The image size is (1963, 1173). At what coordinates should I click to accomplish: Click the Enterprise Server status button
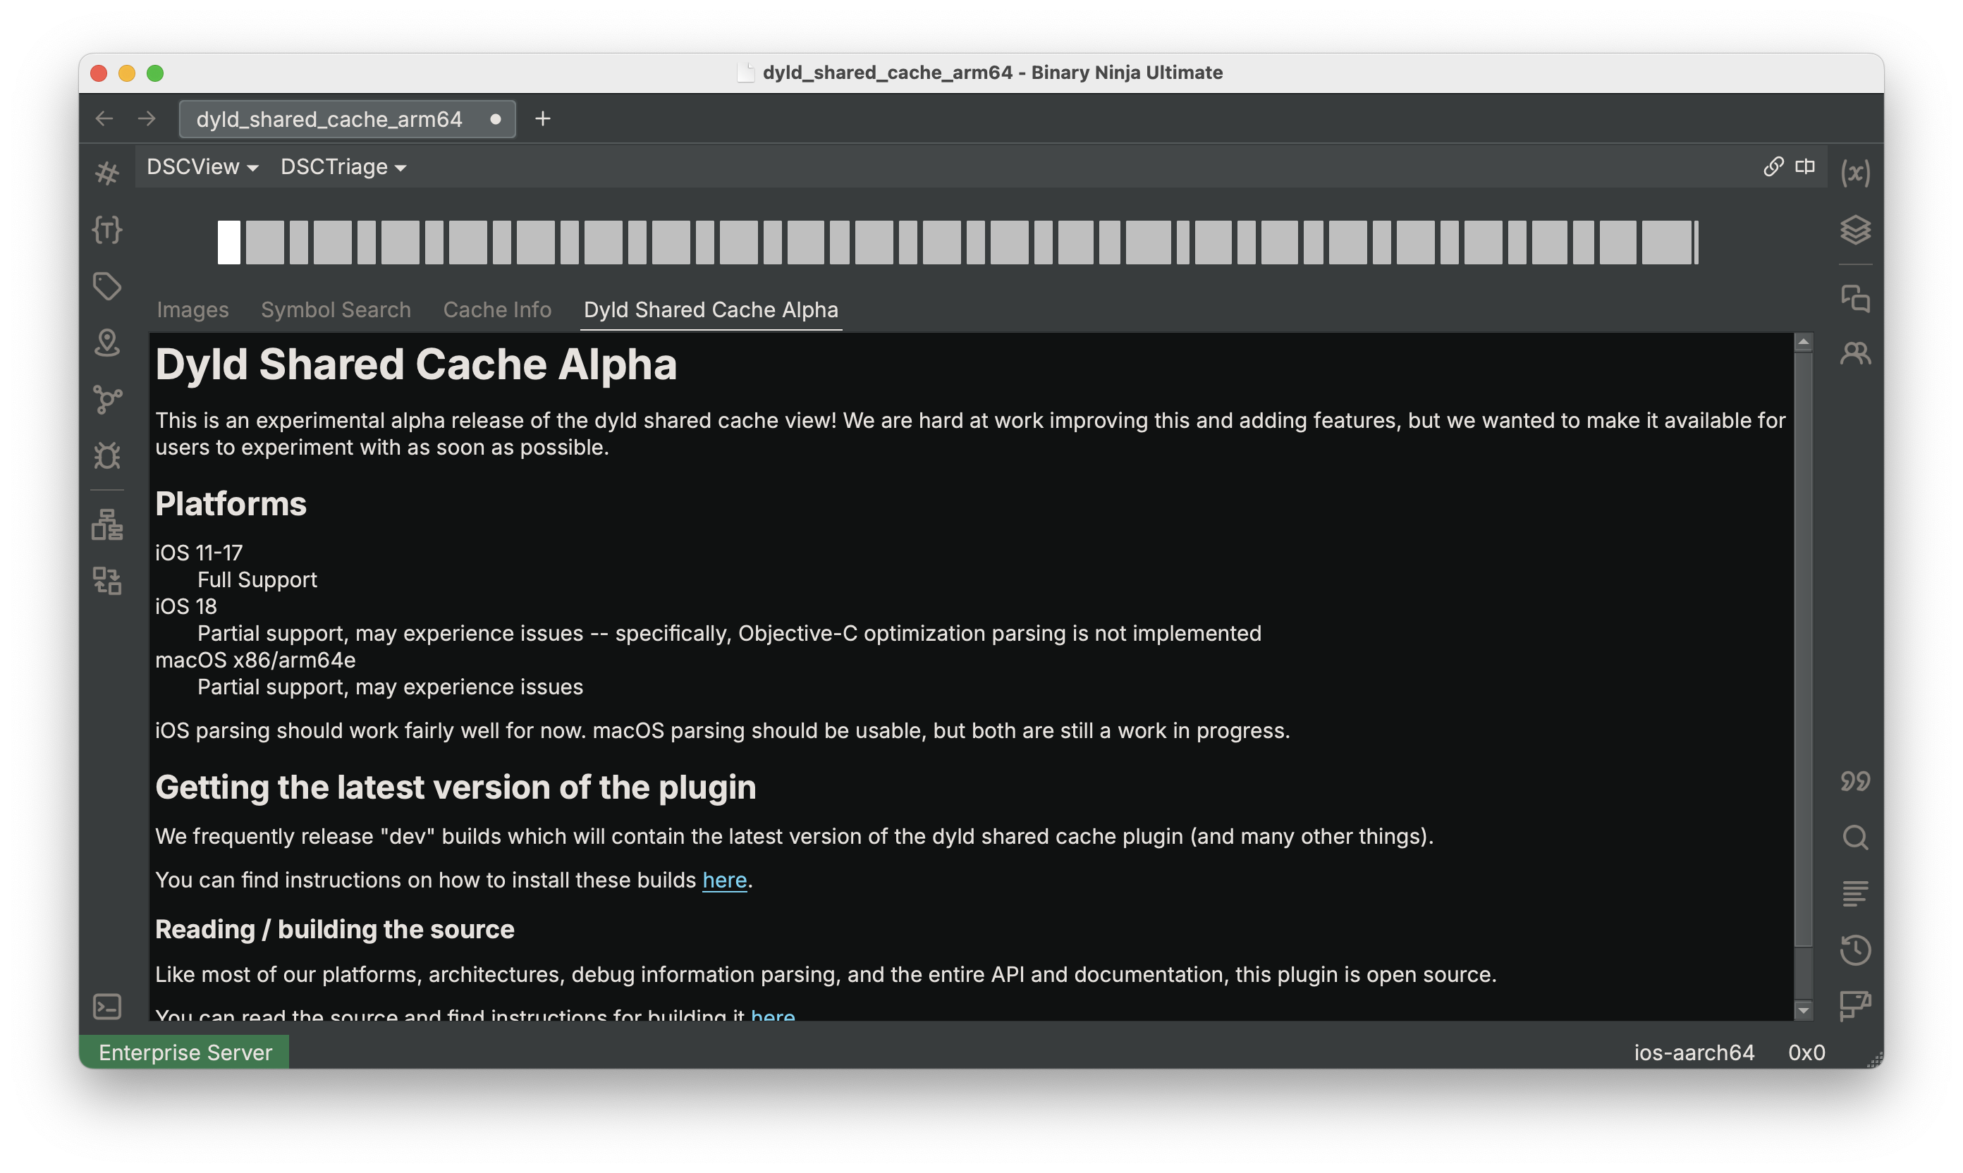tap(184, 1052)
